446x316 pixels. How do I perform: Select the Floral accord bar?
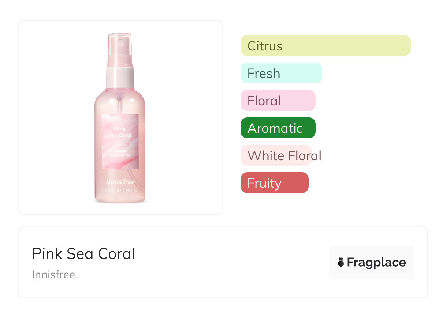[278, 101]
